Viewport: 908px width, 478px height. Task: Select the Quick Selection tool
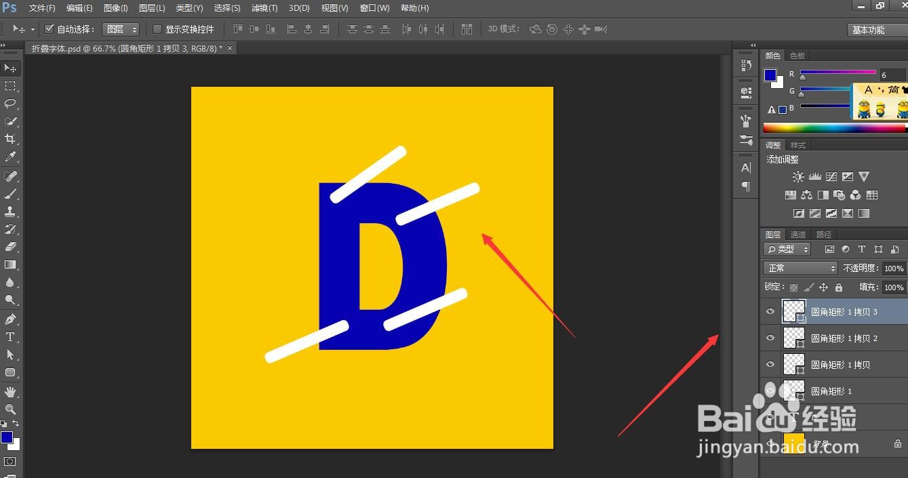pyautogui.click(x=10, y=121)
